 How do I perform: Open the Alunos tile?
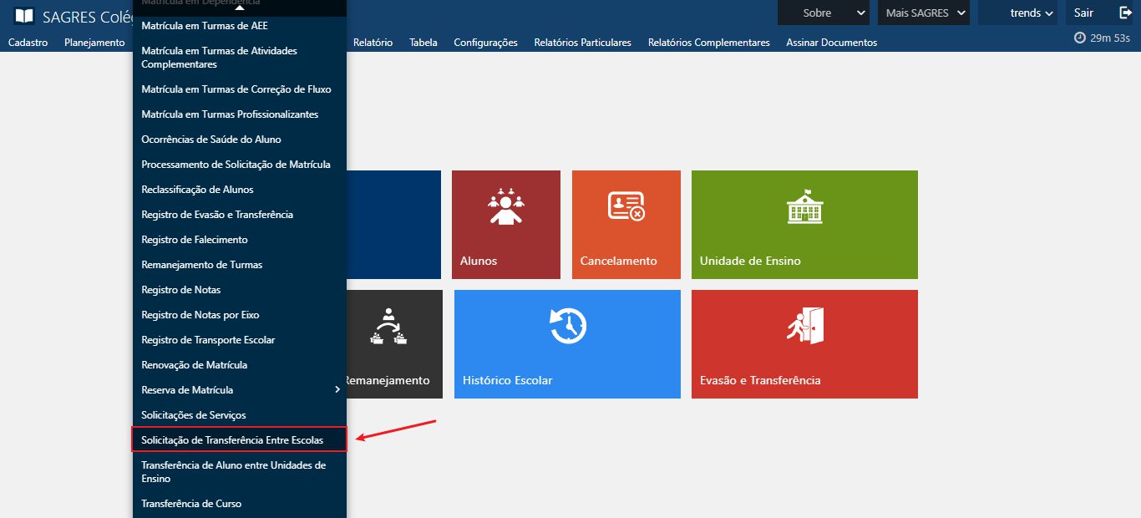click(x=506, y=225)
